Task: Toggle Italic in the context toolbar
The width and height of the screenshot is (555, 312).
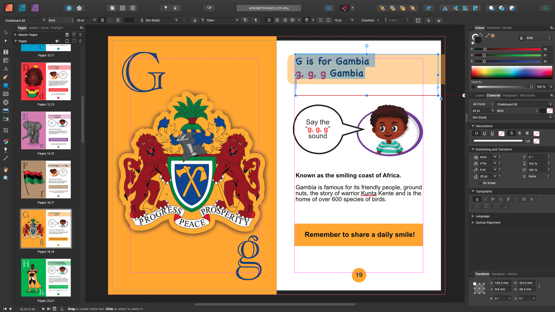Action: coord(110,20)
